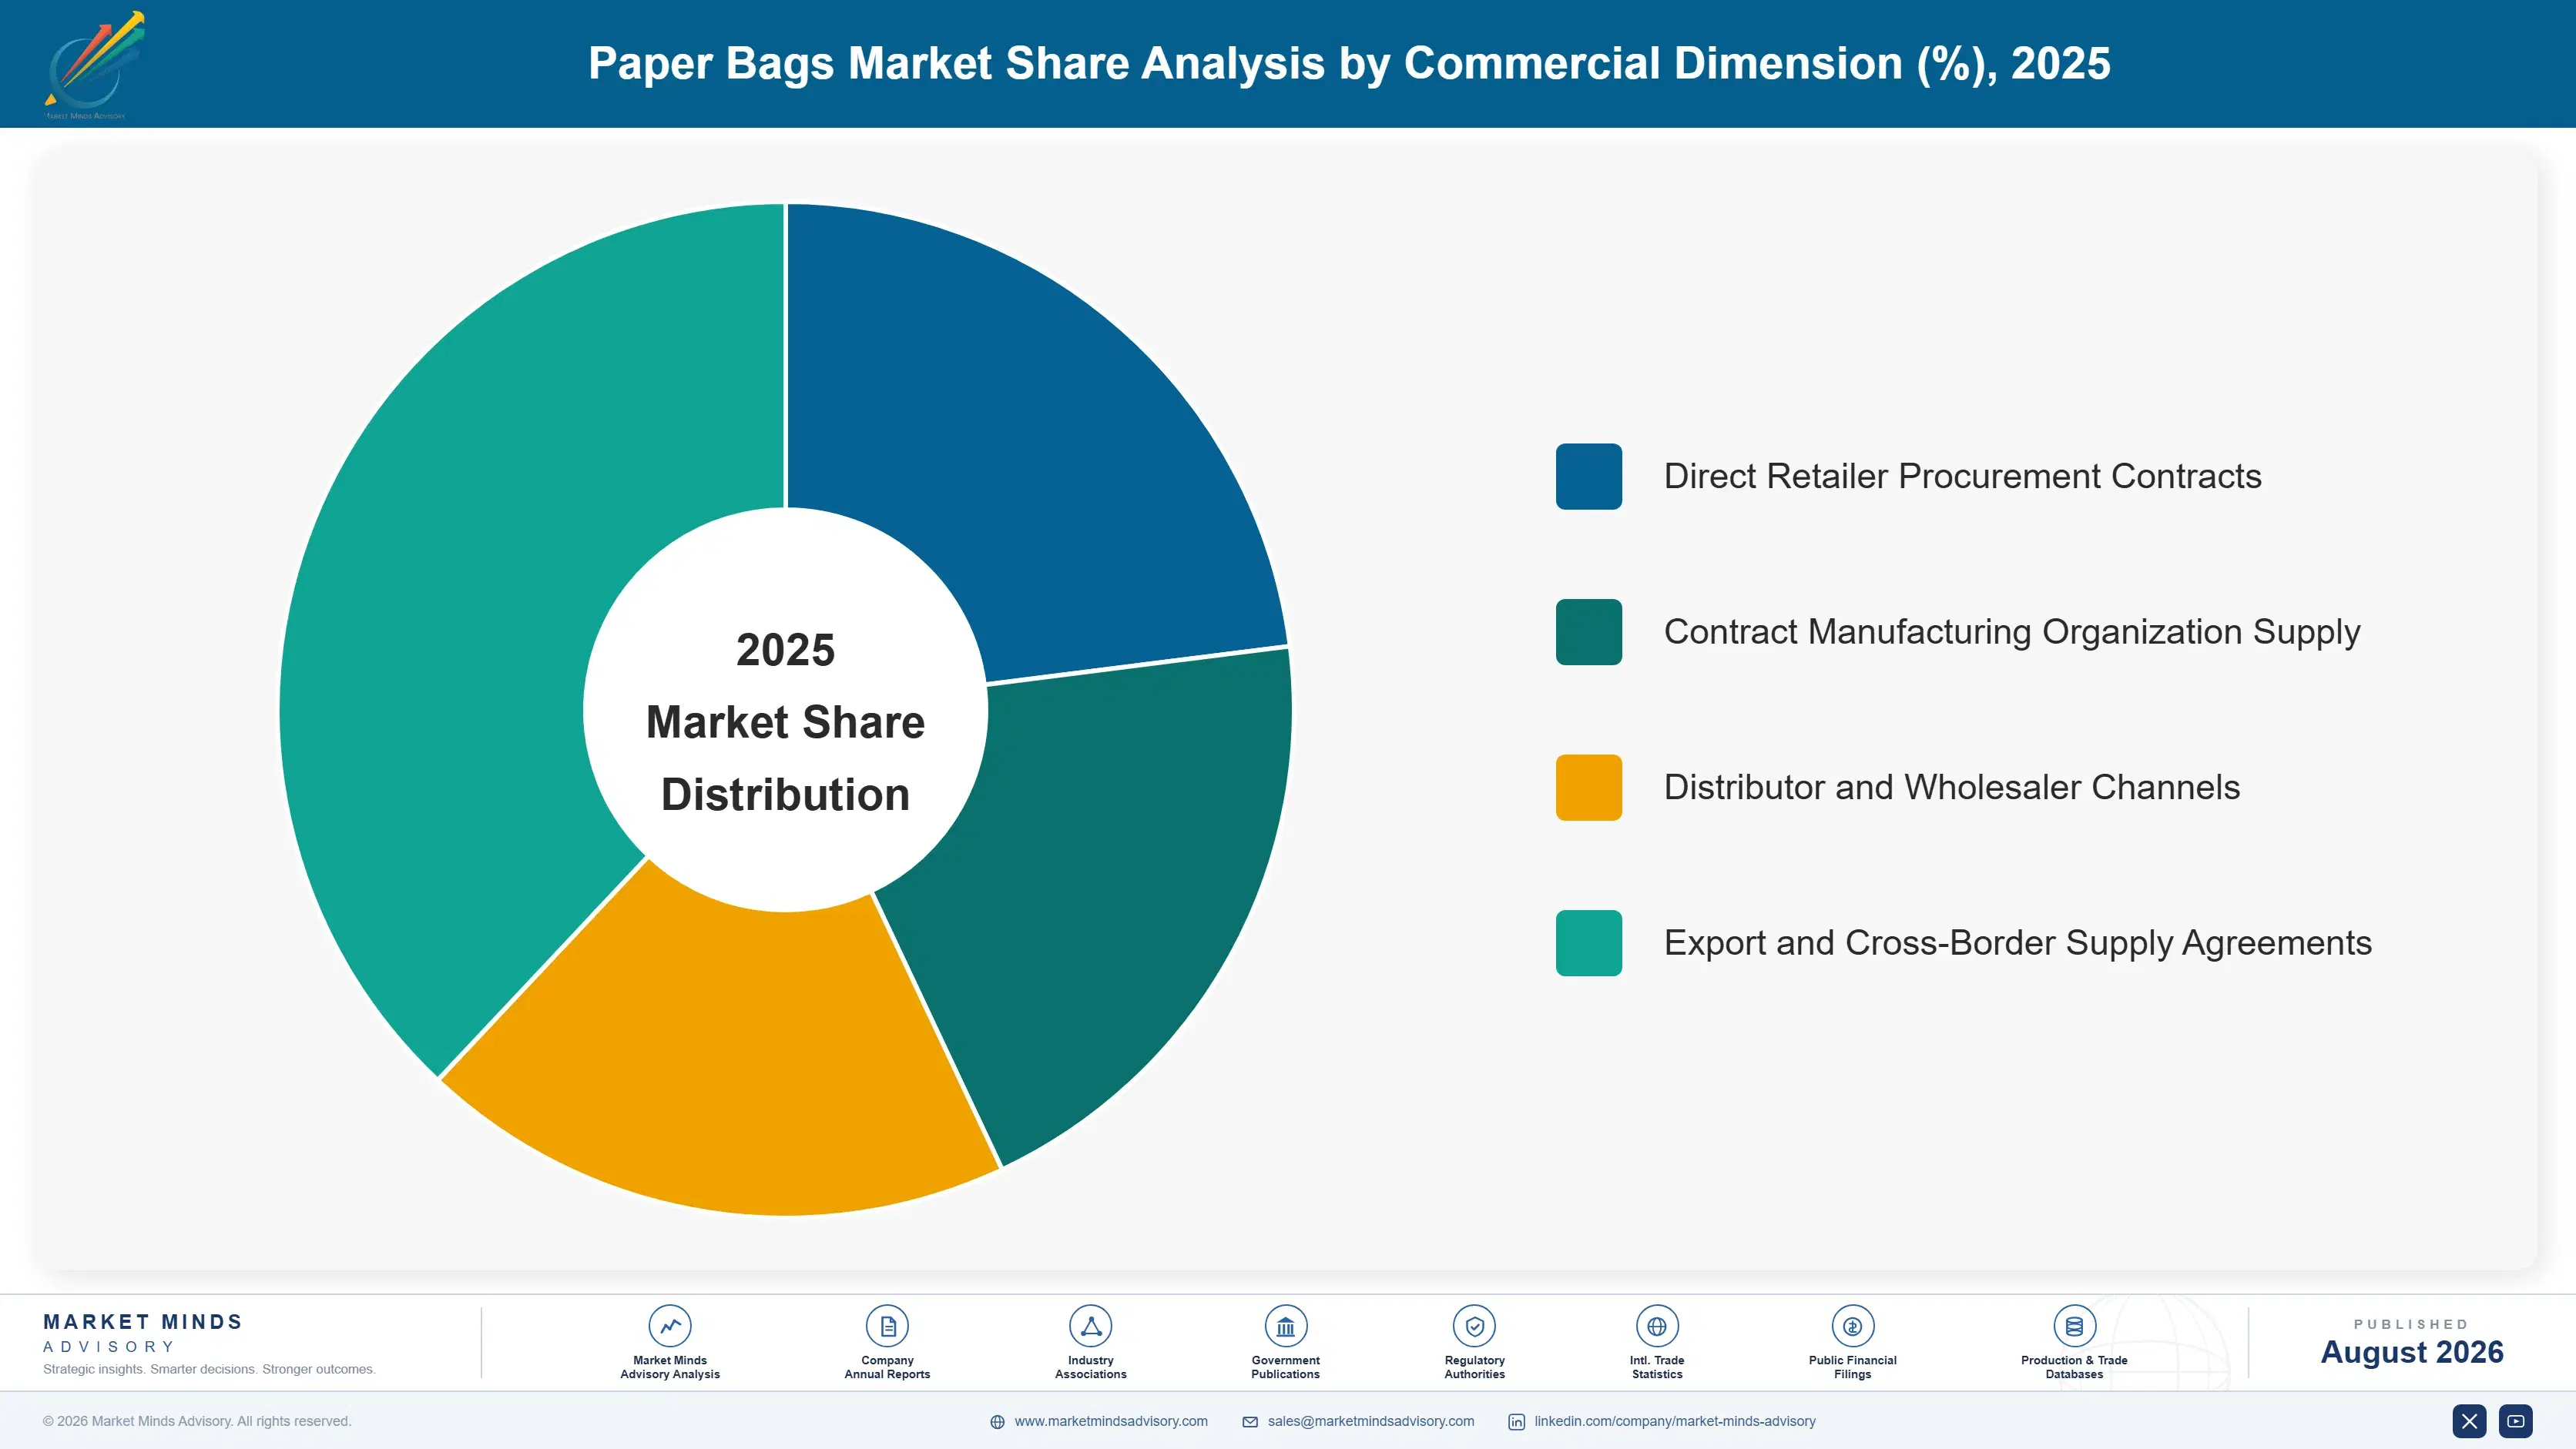Open the YouTube social icon
This screenshot has height=1449, width=2576.
(x=2515, y=1421)
